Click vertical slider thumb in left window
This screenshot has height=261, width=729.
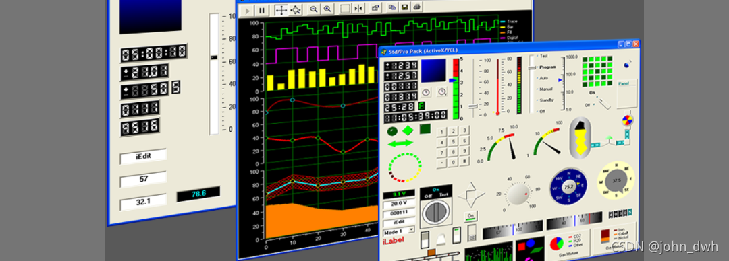coord(214,57)
